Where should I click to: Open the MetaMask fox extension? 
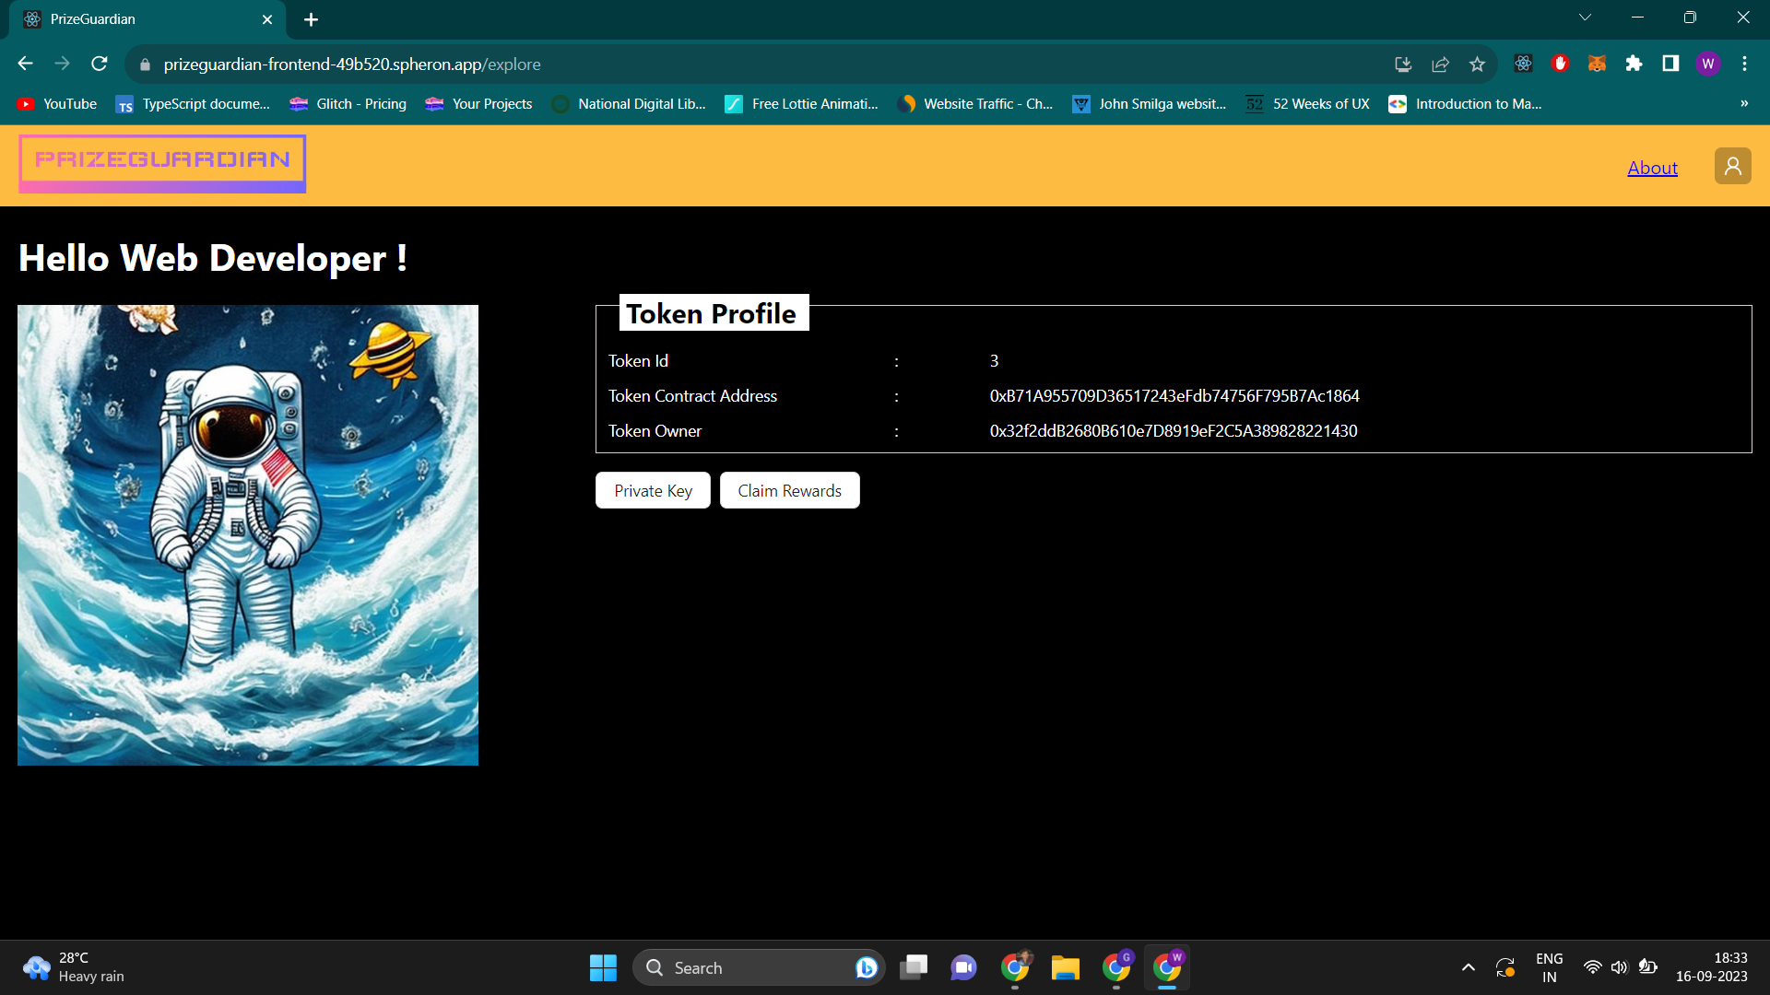(x=1597, y=64)
